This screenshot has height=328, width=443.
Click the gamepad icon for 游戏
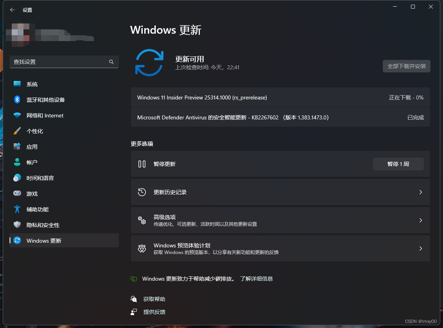coord(17,193)
